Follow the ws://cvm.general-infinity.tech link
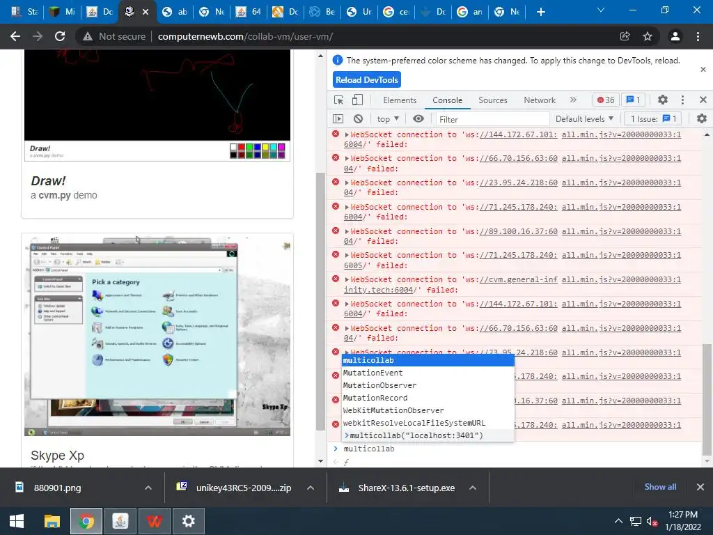713x535 pixels. tap(517, 280)
